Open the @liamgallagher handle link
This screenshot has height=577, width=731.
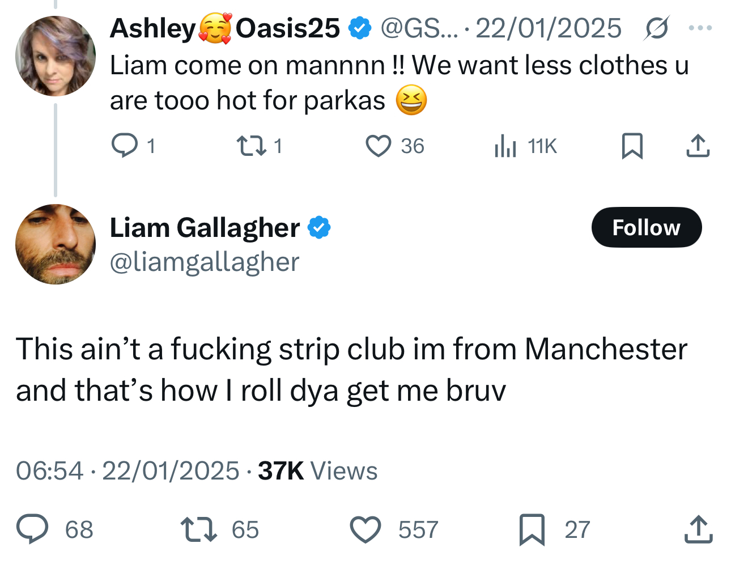coord(204,262)
